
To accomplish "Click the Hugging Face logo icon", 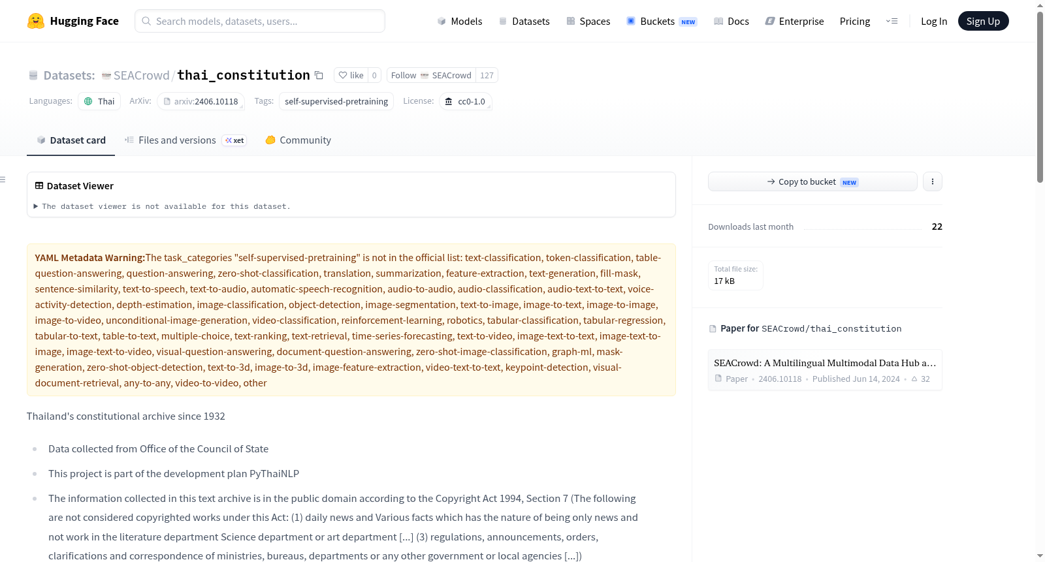I will 36,21.
